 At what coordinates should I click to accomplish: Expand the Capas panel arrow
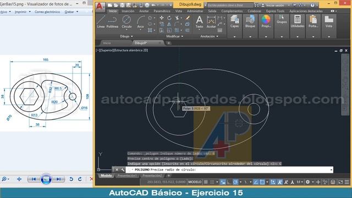click(x=235, y=37)
